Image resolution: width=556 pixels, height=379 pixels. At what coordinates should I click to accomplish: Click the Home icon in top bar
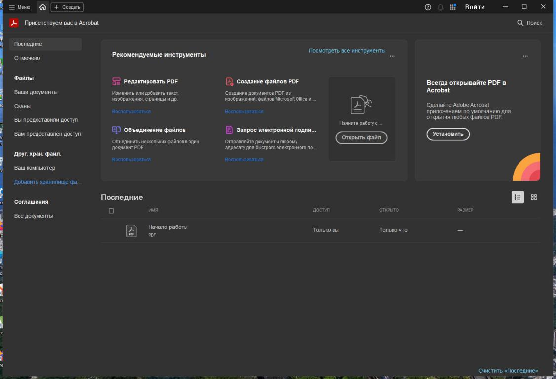pyautogui.click(x=43, y=7)
